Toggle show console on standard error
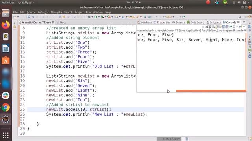This screenshot has height=141, width=252. point(227,27)
